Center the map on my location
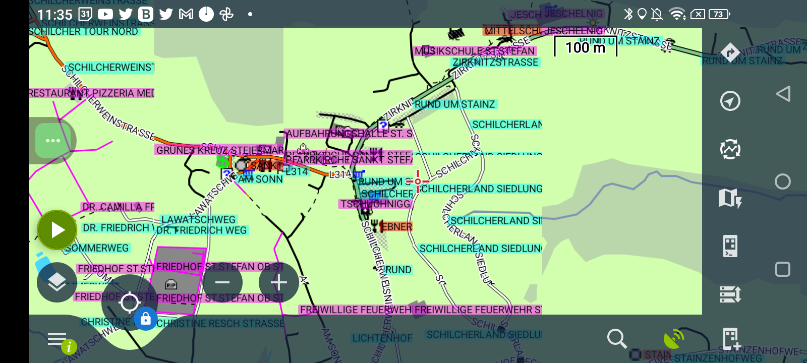 coord(129,302)
